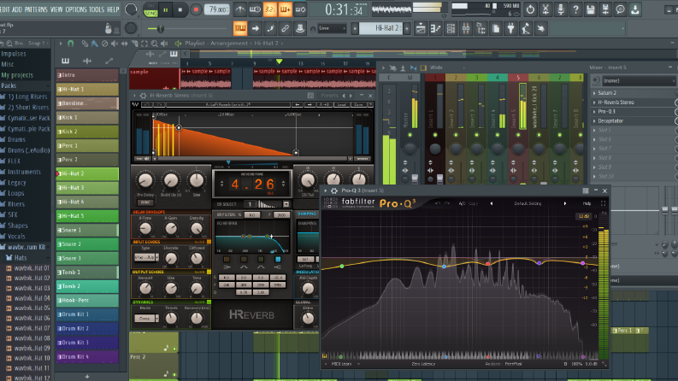This screenshot has width=678, height=381.
Task: Open the news chat bubble icon
Action: coord(620,9)
